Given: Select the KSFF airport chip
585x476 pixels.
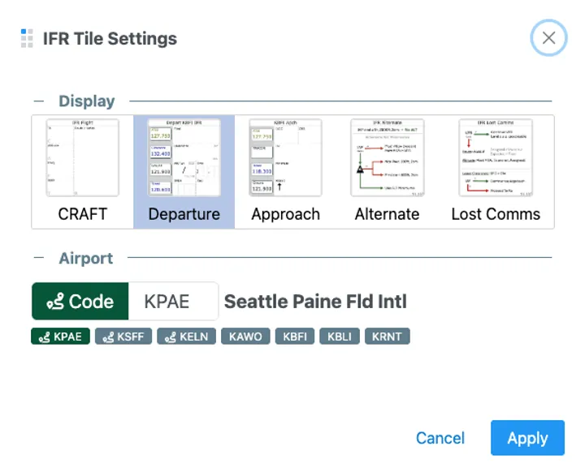Looking at the screenshot, I should tap(123, 336).
